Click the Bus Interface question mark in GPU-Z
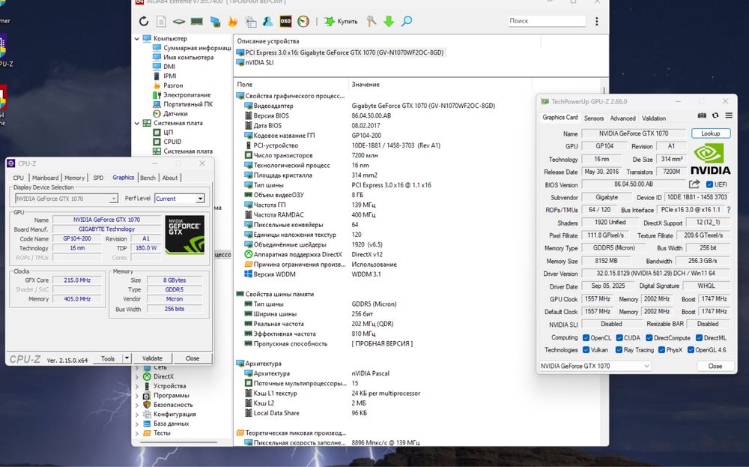The height and width of the screenshot is (467, 749). point(729,210)
